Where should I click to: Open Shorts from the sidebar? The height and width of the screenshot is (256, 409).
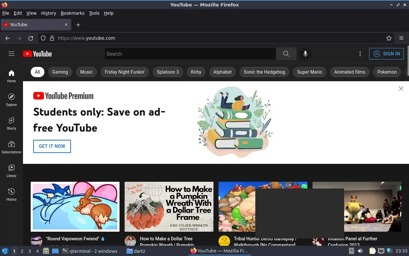coord(12,124)
